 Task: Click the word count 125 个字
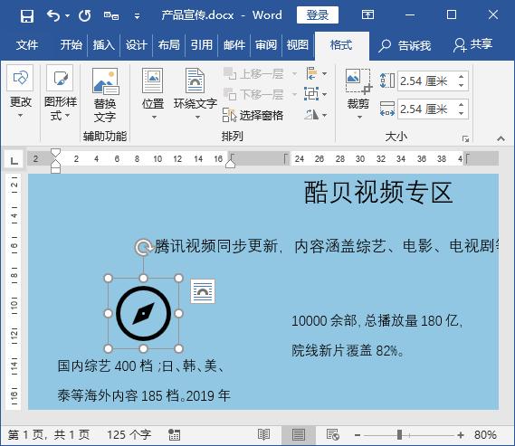(129, 435)
